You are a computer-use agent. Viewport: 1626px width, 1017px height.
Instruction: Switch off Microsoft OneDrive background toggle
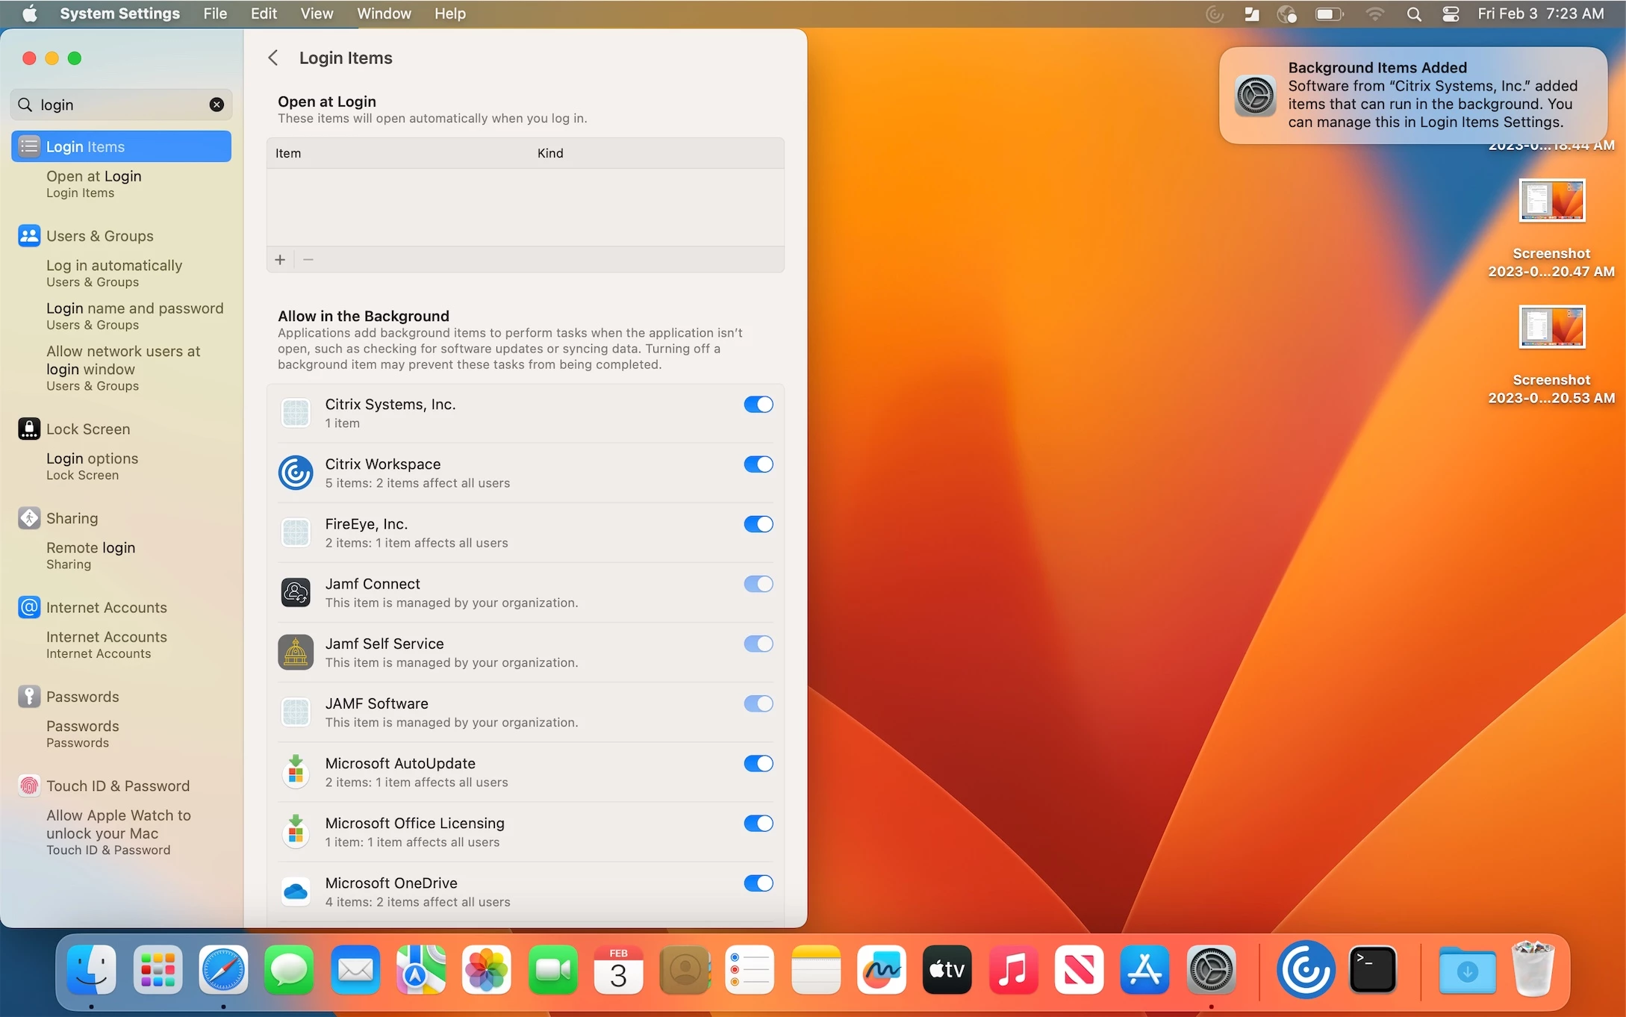coord(758,883)
